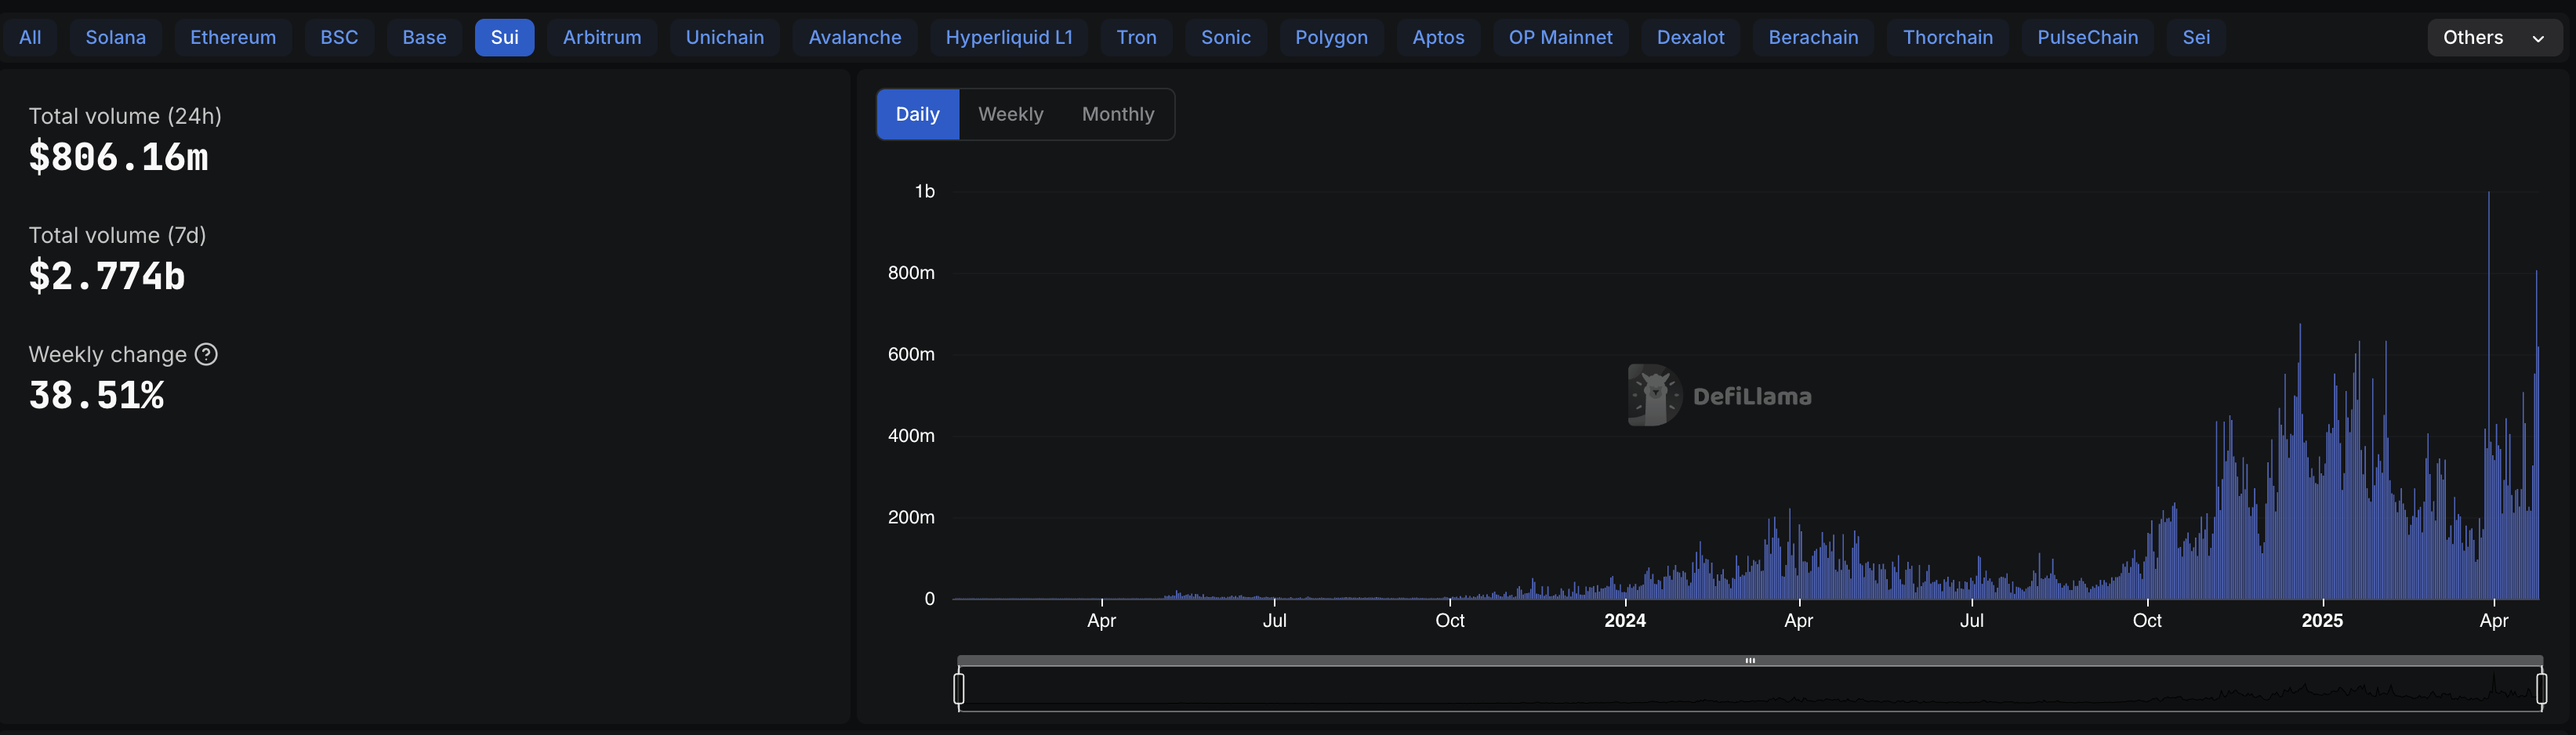Show All chains volume
Image resolution: width=2576 pixels, height=735 pixels.
pyautogui.click(x=30, y=38)
